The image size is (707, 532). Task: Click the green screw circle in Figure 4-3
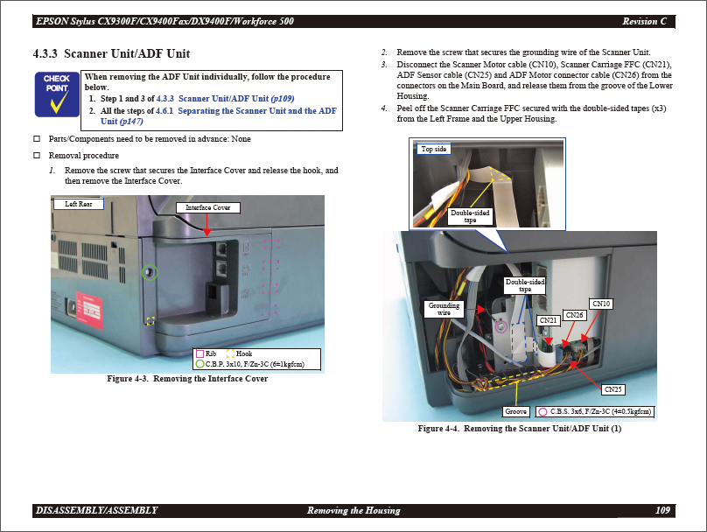click(x=150, y=273)
